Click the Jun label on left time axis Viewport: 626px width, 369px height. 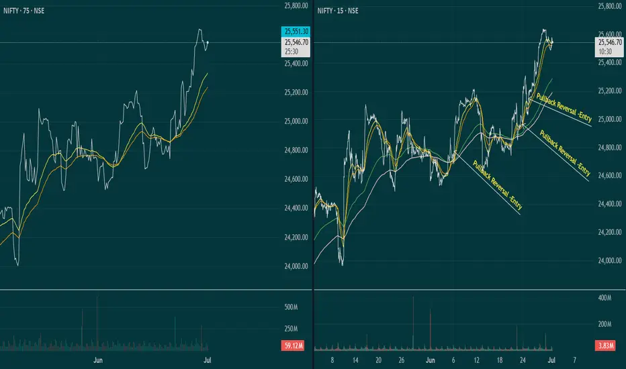pos(98,360)
